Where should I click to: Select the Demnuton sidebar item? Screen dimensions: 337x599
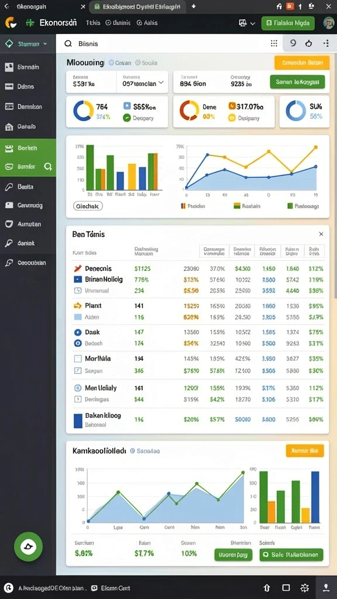click(28, 107)
